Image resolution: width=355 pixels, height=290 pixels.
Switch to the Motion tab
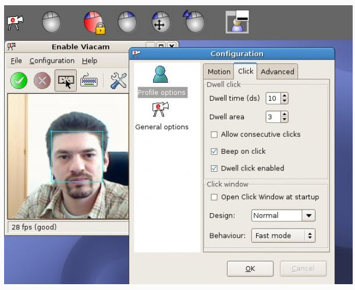(219, 72)
